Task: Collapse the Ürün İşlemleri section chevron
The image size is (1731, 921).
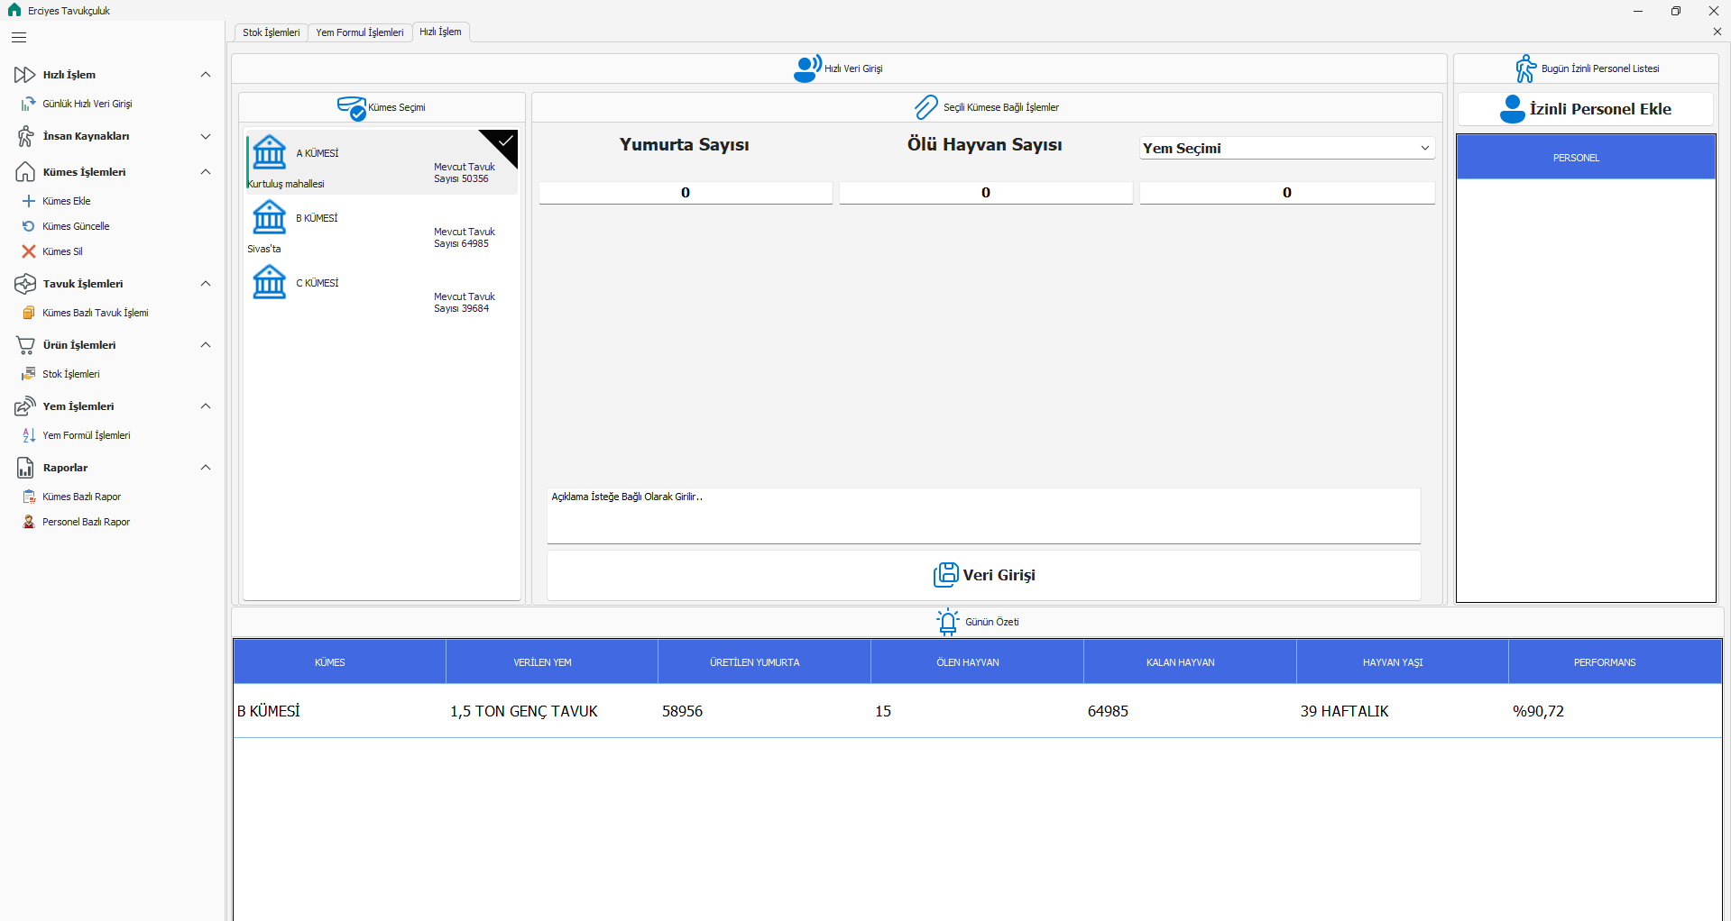Action: click(206, 345)
